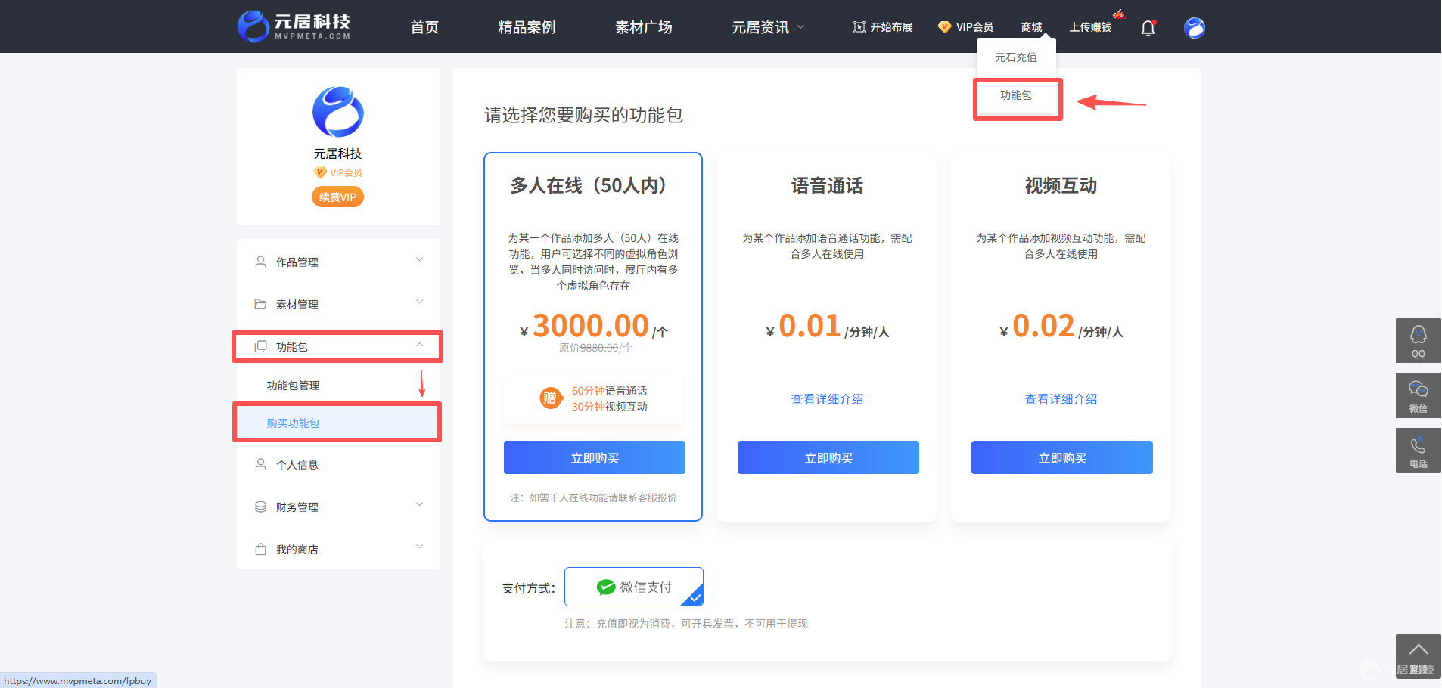Open 元居资讯 dropdown in navbar
Image resolution: width=1442 pixels, height=688 pixels.
click(x=767, y=27)
